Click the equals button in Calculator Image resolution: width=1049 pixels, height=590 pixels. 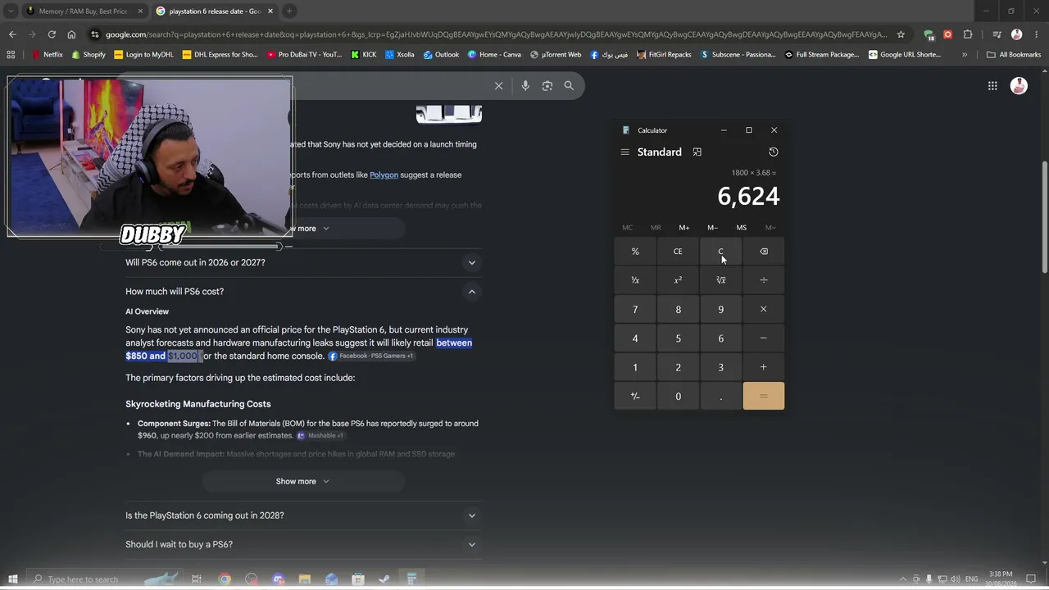click(x=764, y=397)
